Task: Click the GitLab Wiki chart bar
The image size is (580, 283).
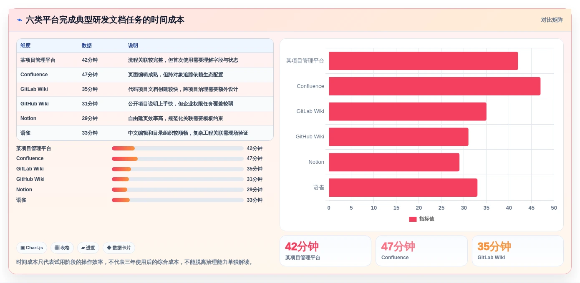Action: pyautogui.click(x=408, y=112)
